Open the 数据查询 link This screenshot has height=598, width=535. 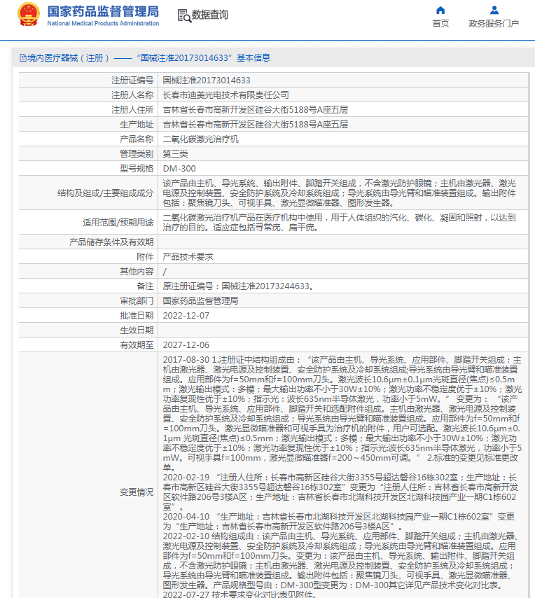(210, 15)
